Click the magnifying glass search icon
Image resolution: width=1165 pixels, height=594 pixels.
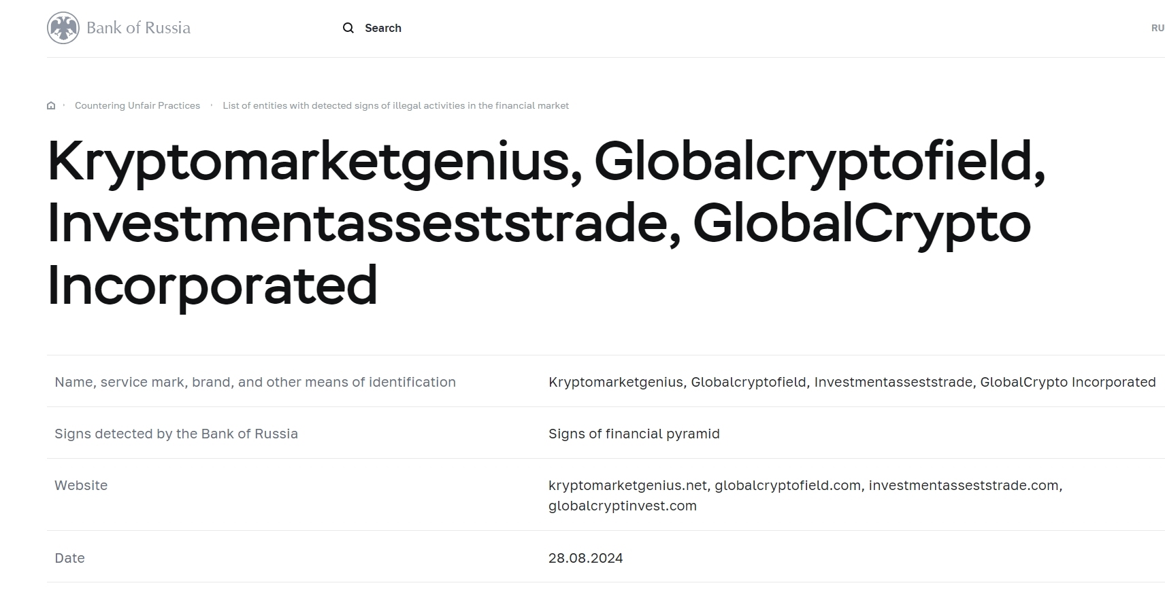coord(348,28)
